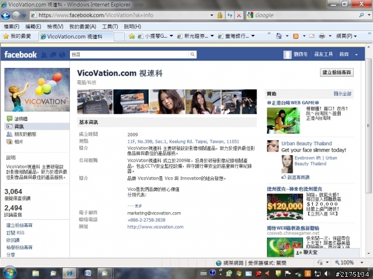Screen dimensions: 373x279
Task: Click the add-to-favorites star icon
Action: [132, 36]
